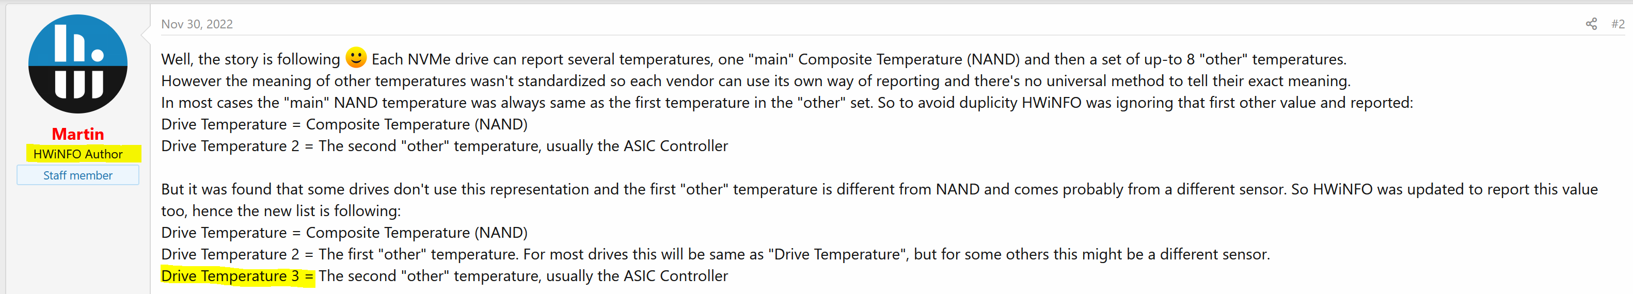Open the post number #2 permalink
Image resolution: width=1633 pixels, height=294 pixels.
pos(1618,24)
